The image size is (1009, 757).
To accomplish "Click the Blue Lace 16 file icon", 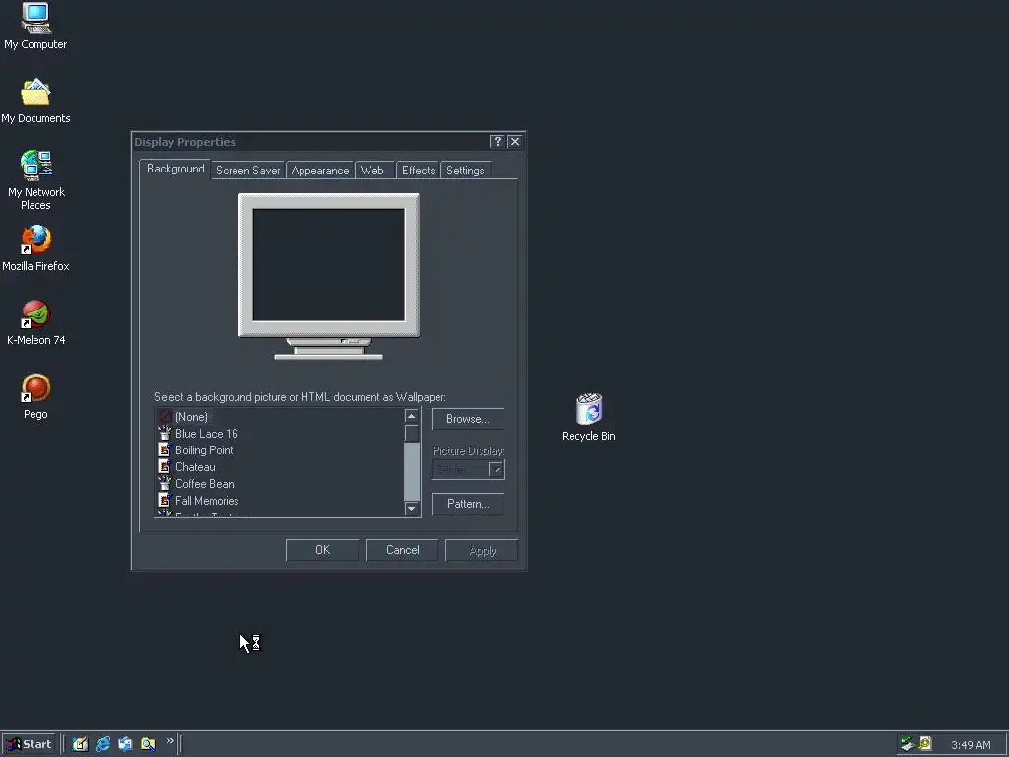I will [165, 433].
